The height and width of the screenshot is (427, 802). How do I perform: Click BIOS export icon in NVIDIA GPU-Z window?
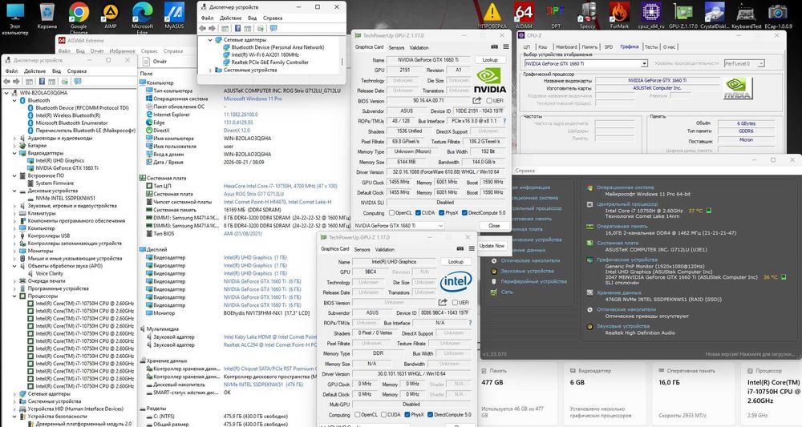pos(476,101)
